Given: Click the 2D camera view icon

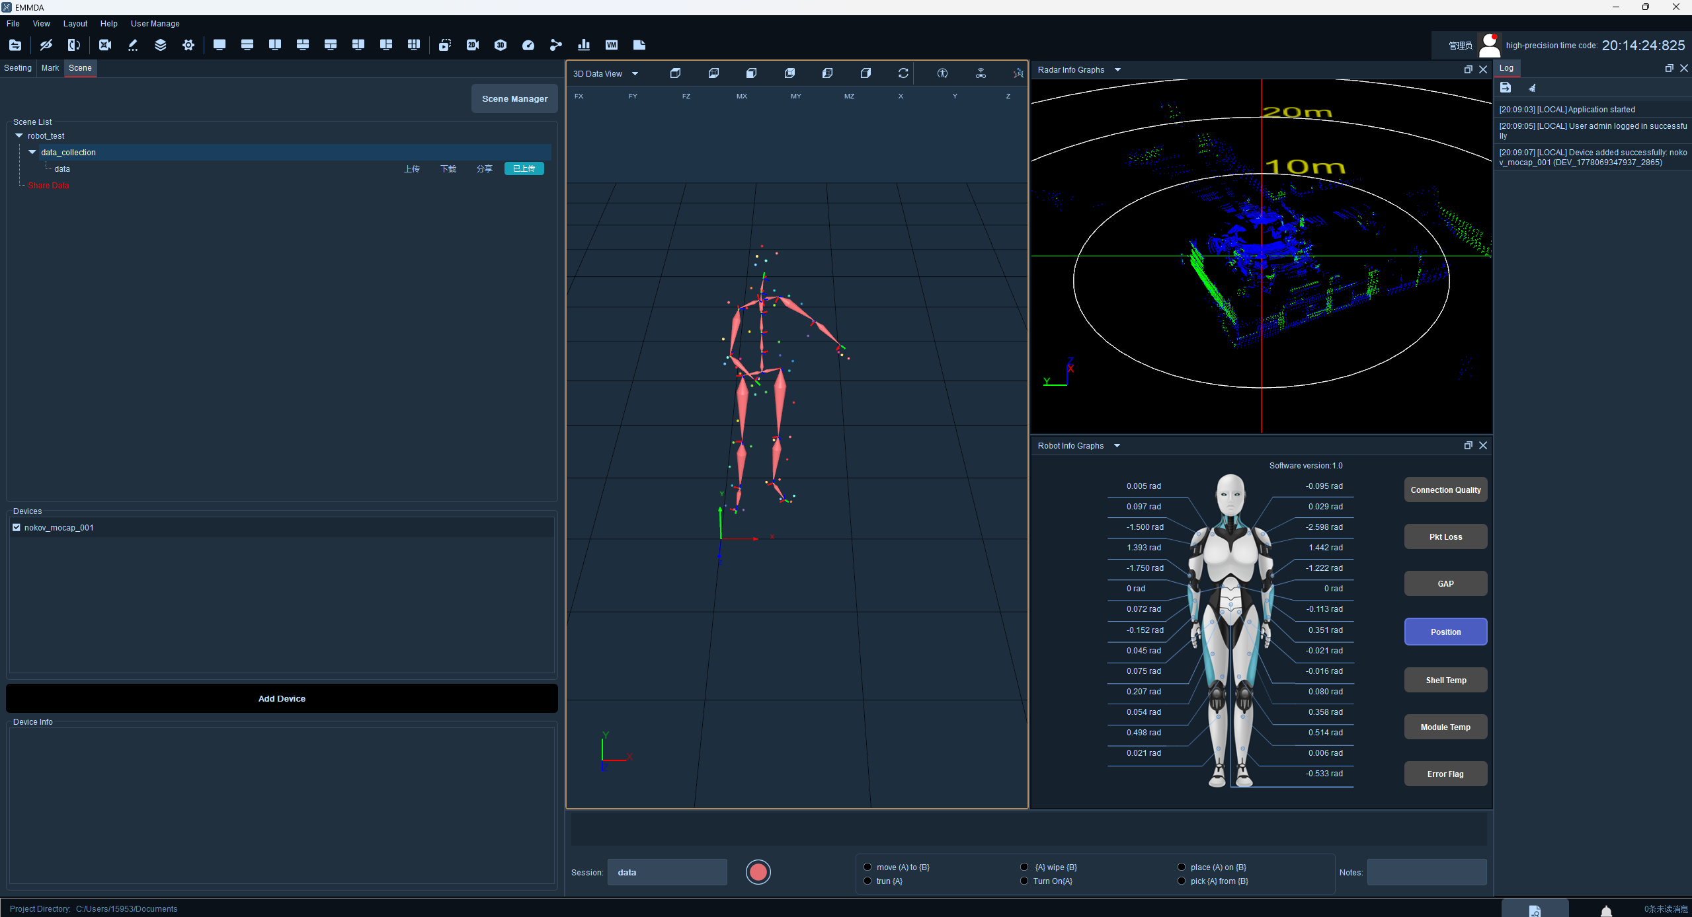Looking at the screenshot, I should [473, 45].
